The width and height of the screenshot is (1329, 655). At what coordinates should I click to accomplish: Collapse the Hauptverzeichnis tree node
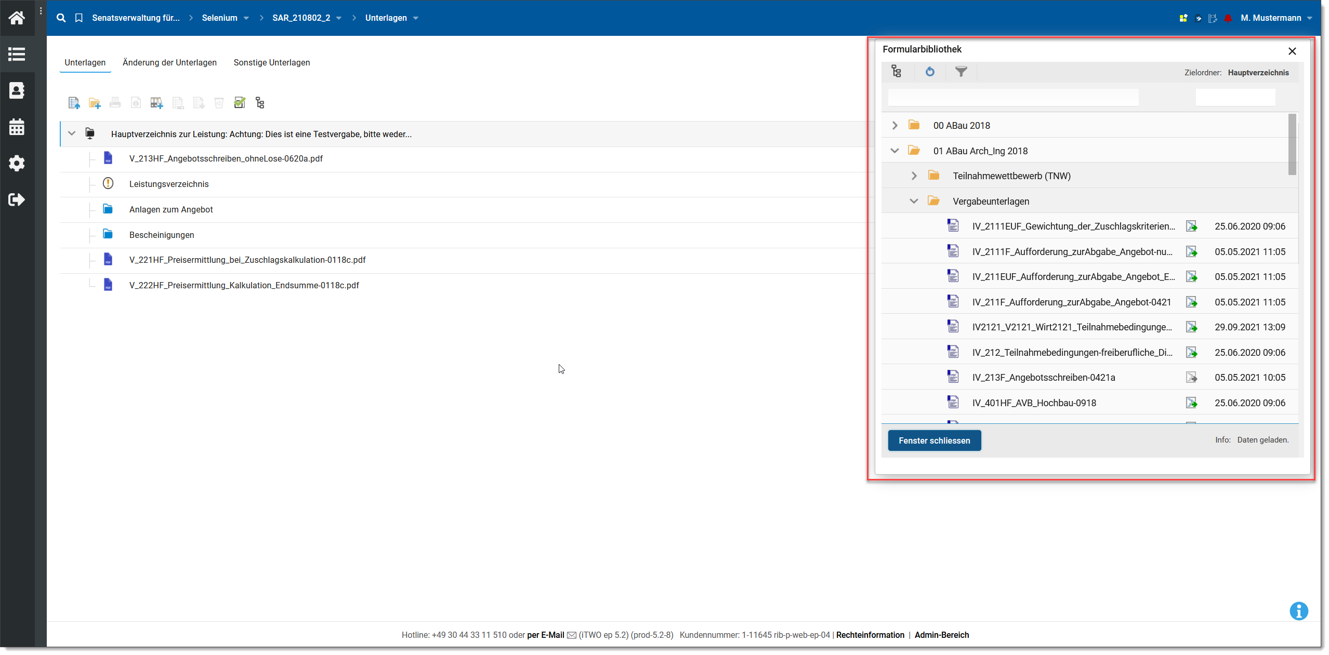tap(72, 133)
